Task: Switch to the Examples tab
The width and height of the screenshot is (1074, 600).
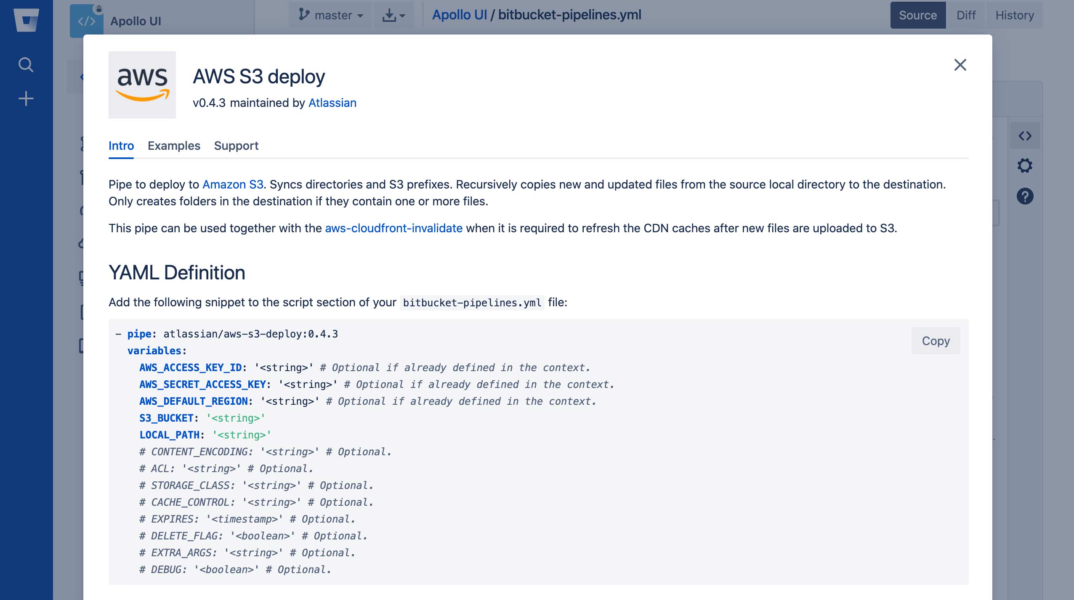Action: (174, 145)
